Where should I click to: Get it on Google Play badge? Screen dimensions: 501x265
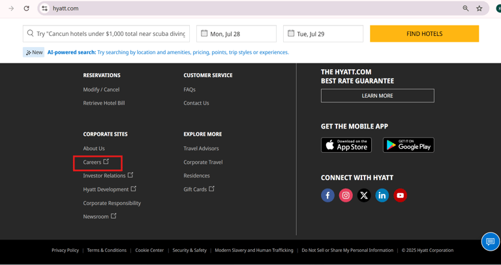tap(408, 145)
